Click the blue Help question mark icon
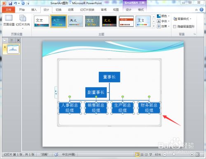 201,9
